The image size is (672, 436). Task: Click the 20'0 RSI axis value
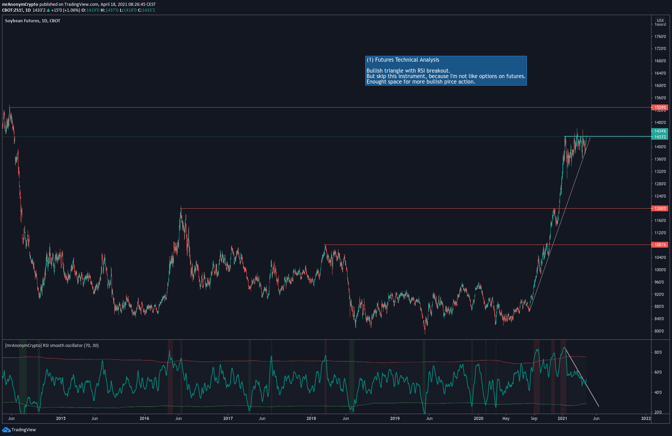(658, 412)
